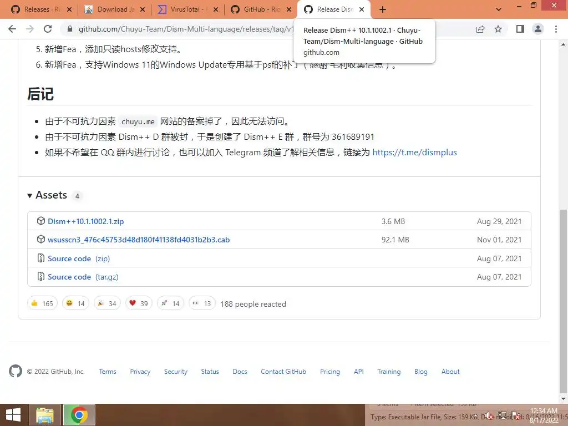The height and width of the screenshot is (426, 568).
Task: Click file icon beside Source code tar.gz
Action: [x=41, y=276]
